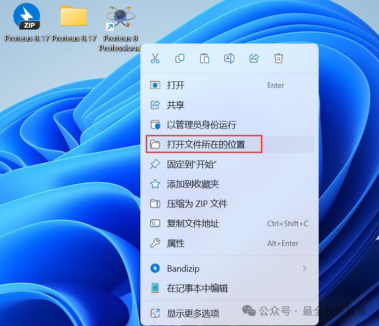This screenshot has width=379, height=326.
Task: Click 打开文件所在的位置 menu entry
Action: (206, 145)
